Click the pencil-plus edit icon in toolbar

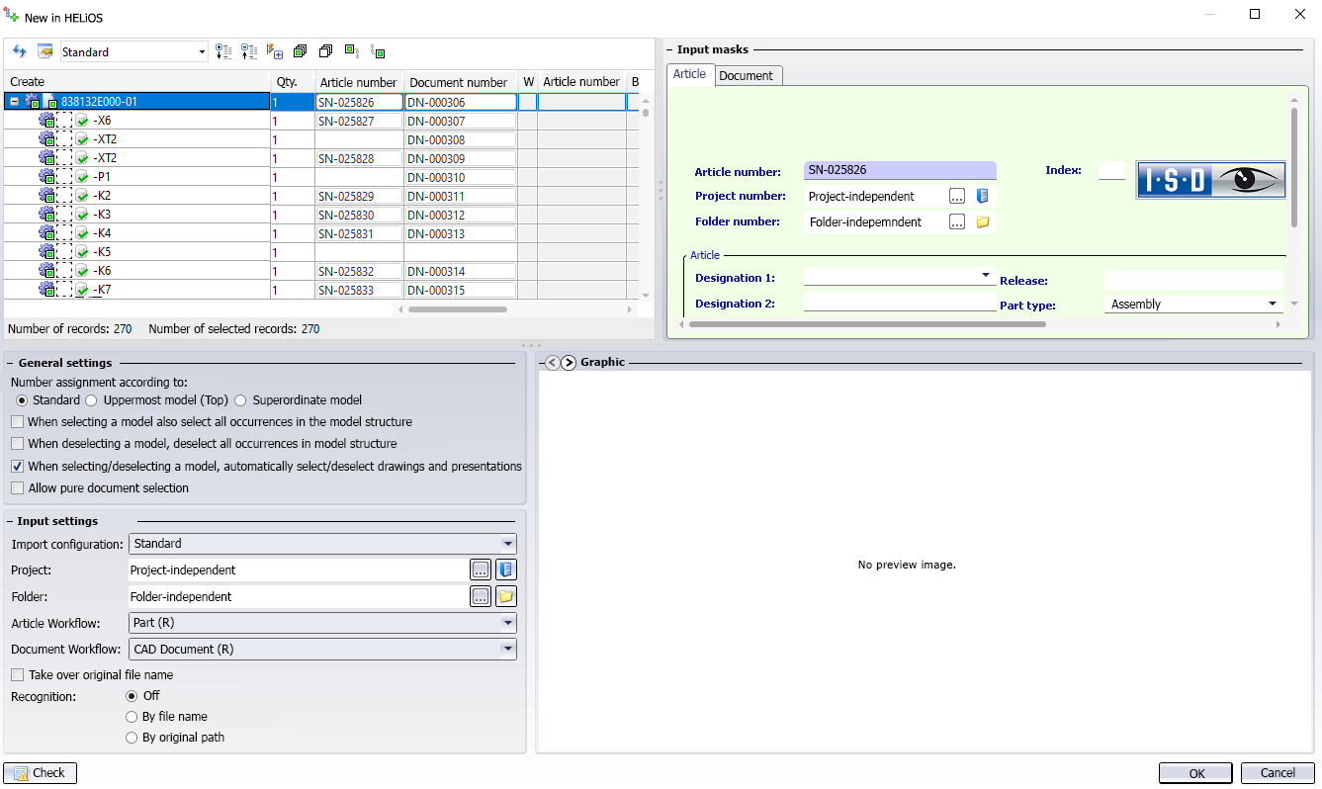click(275, 51)
